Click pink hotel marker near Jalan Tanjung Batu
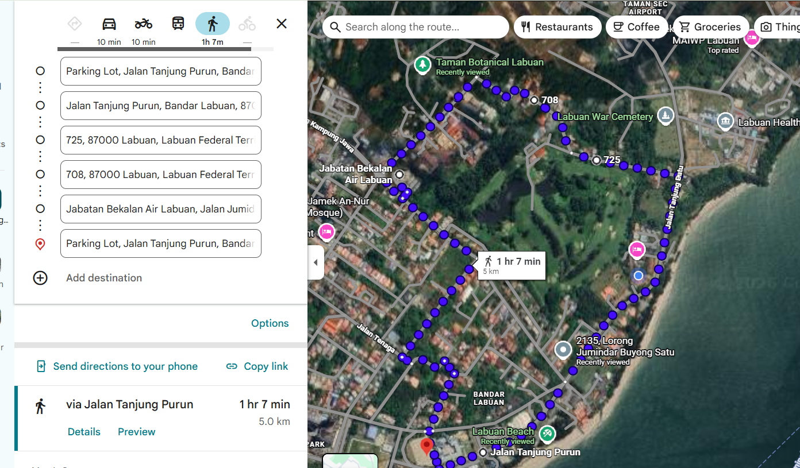The image size is (800, 468). click(636, 250)
